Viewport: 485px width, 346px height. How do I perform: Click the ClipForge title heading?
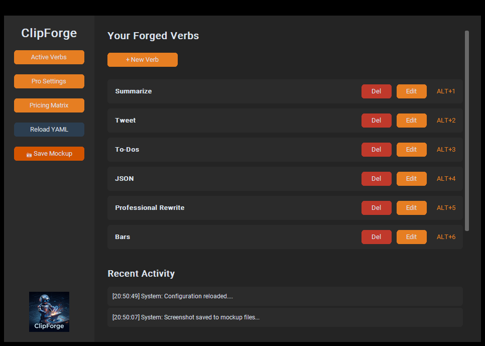pyautogui.click(x=49, y=33)
